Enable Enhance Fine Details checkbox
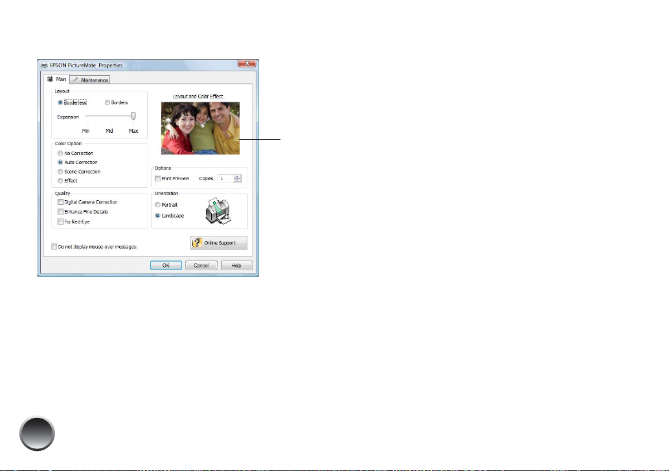Screen dimensions: 669x471 point(61,212)
